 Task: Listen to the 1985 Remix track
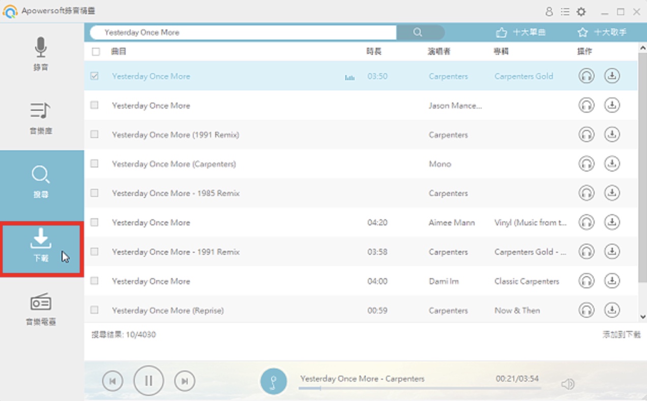(x=586, y=193)
